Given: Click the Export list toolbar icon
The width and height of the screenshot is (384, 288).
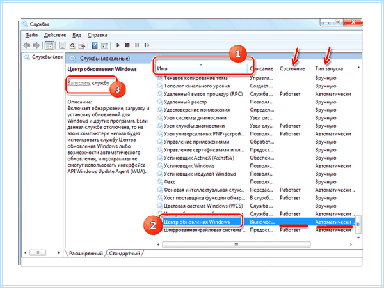Looking at the screenshot, I should coord(81,45).
